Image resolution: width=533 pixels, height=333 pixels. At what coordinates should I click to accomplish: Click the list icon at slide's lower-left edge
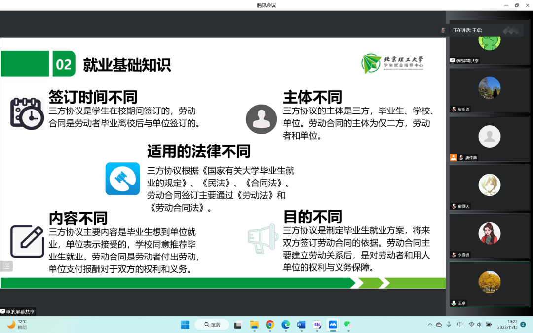point(6,266)
